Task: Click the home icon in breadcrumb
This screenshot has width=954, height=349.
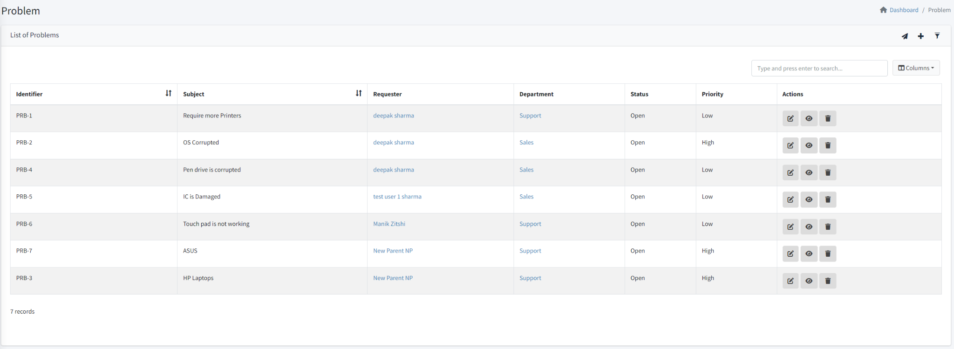Action: pyautogui.click(x=883, y=10)
